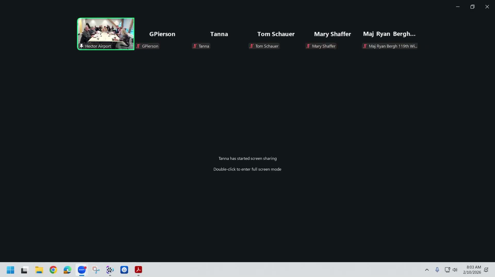495x277 pixels.
Task: Select the Hector Airport video thumbnail
Action: coord(106,34)
